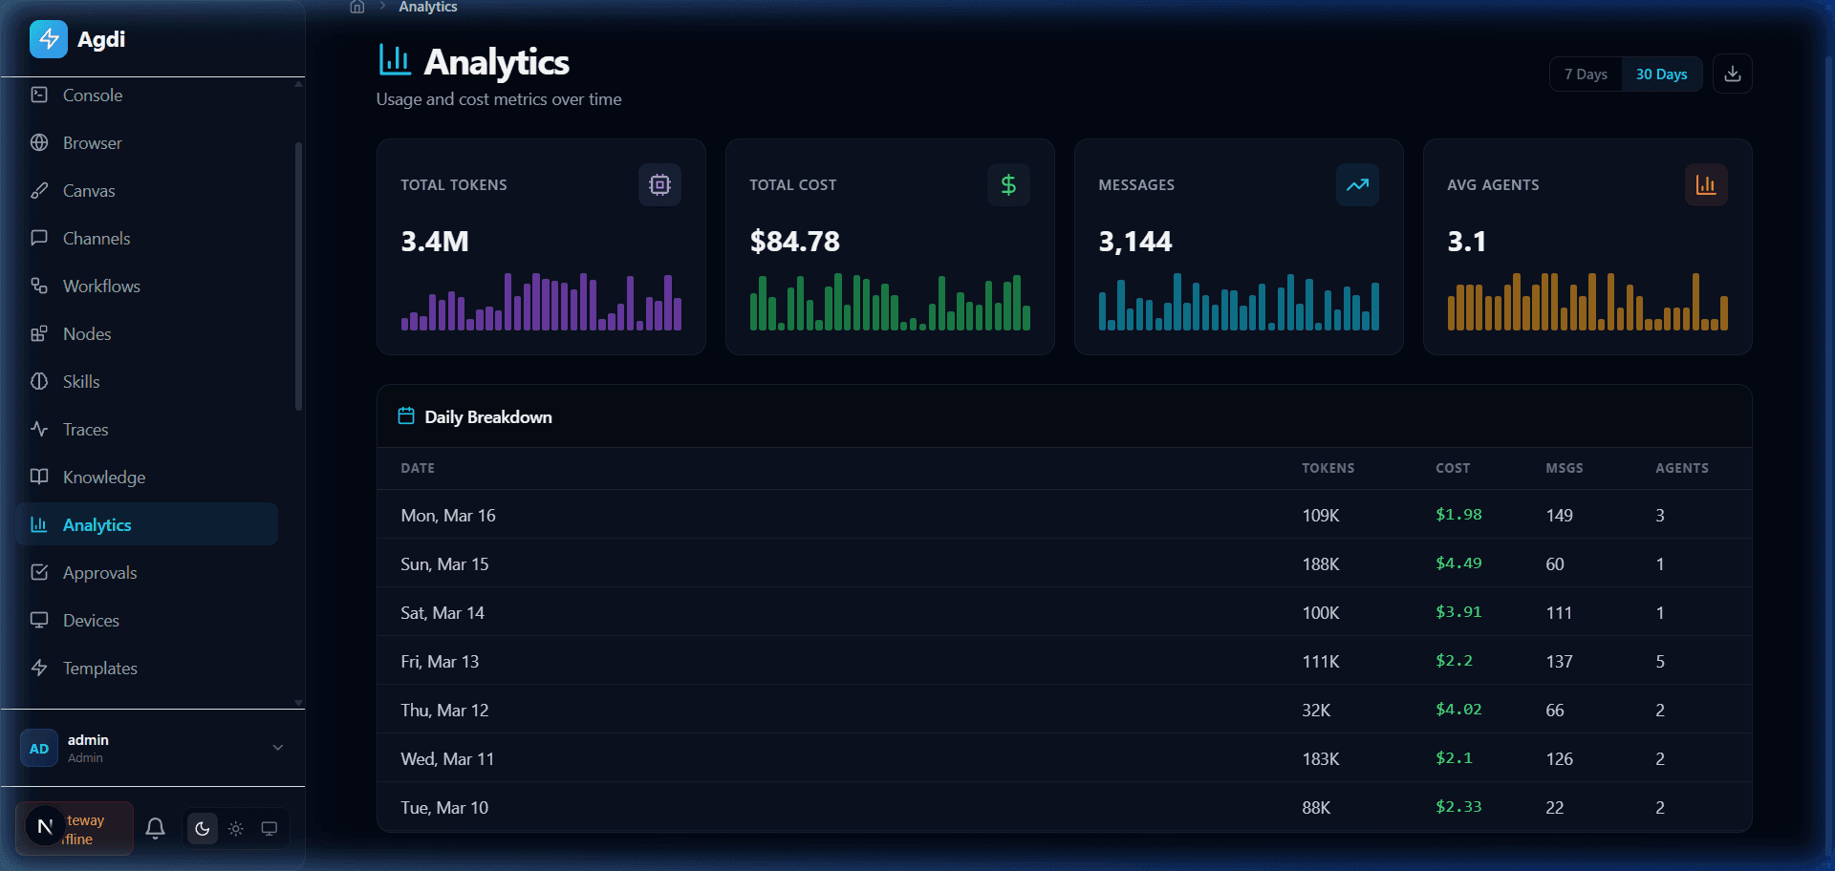1835x871 pixels.
Task: Open the notifications bell icon
Action: (x=155, y=828)
